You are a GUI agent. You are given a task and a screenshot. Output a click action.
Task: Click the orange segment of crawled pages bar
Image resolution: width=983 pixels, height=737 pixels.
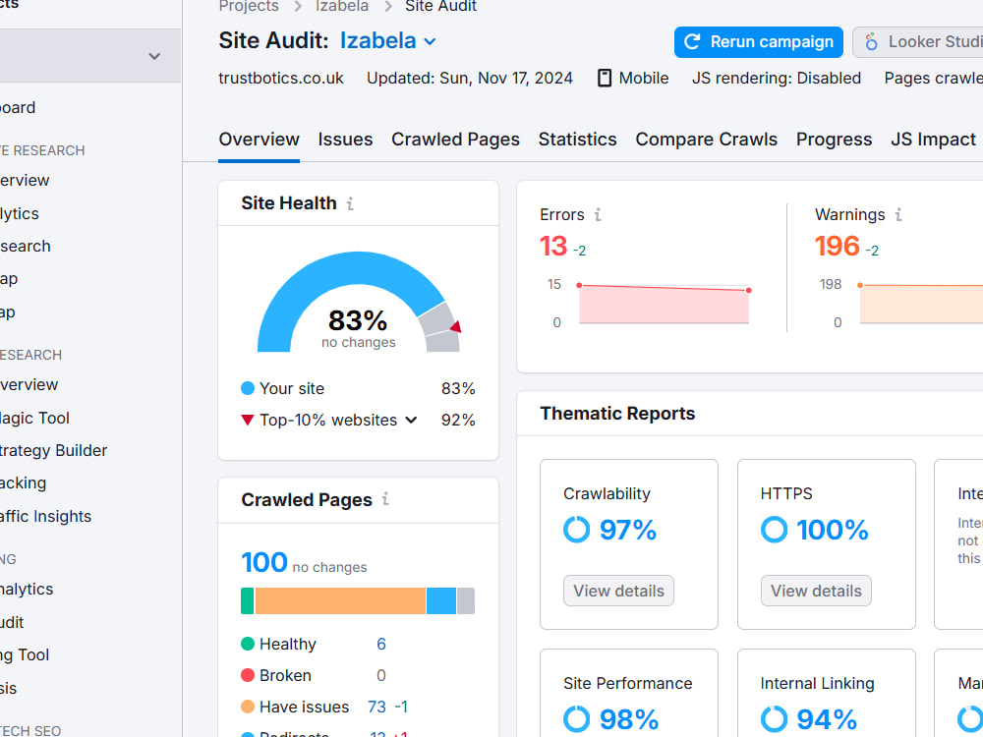point(340,601)
